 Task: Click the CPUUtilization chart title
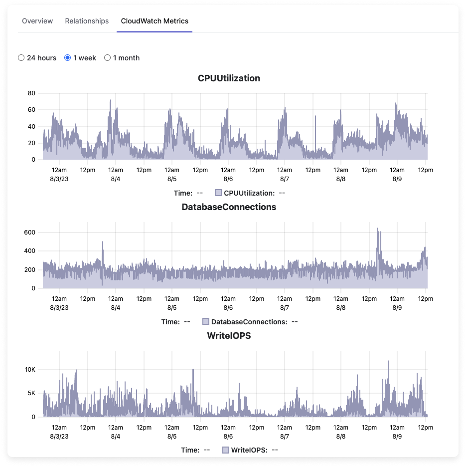[x=229, y=78]
